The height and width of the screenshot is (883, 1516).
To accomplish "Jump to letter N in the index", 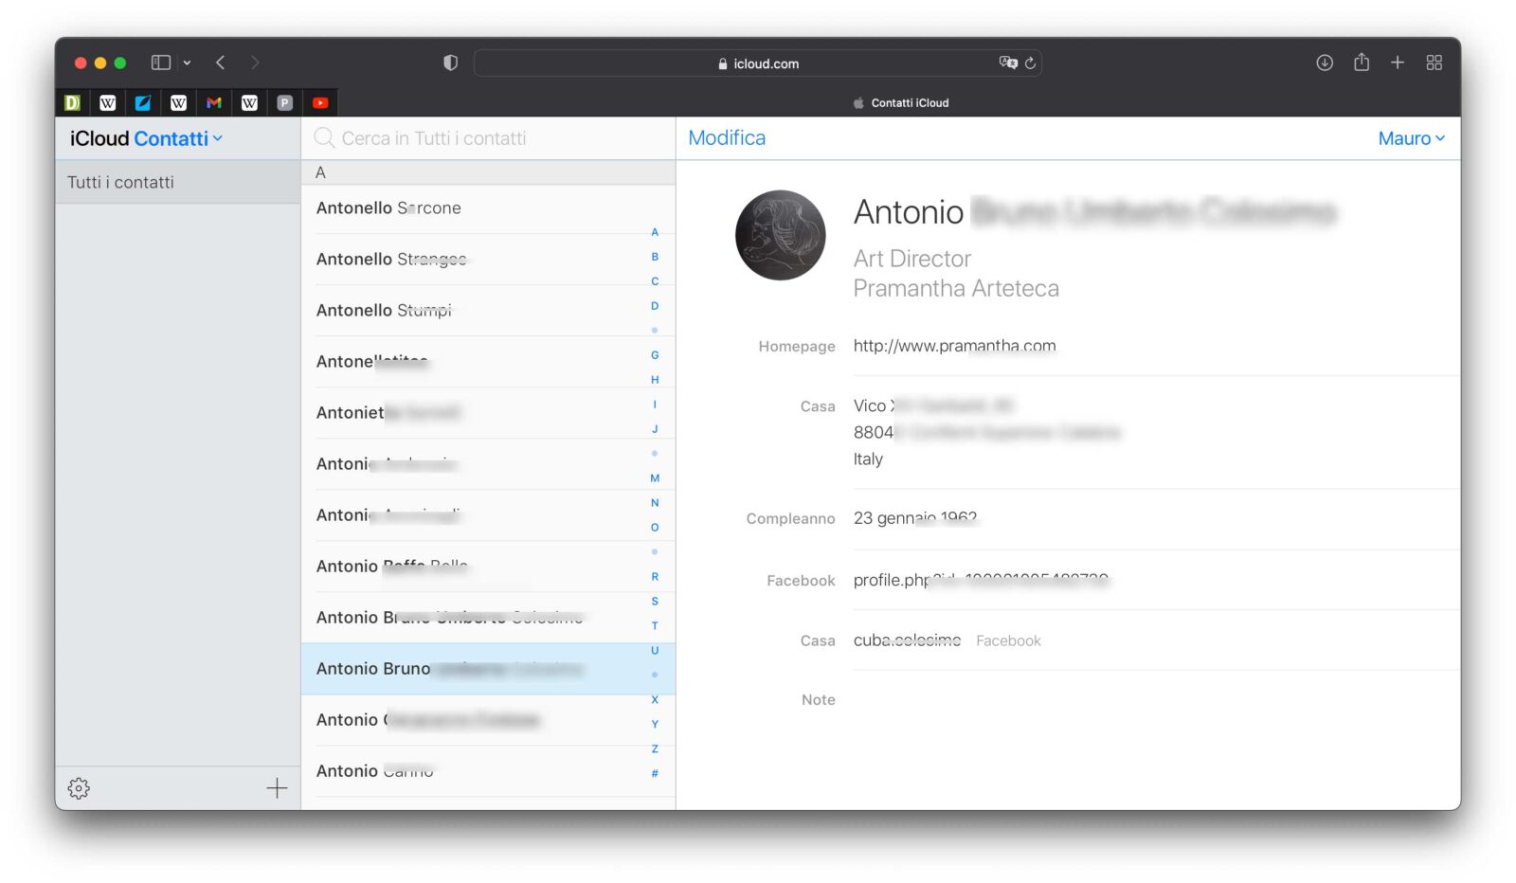I will pyautogui.click(x=655, y=503).
